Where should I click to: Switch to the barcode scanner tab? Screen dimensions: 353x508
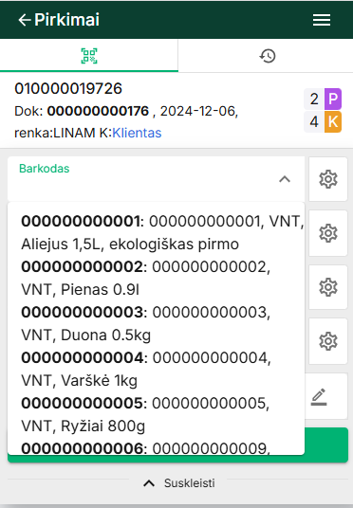[x=89, y=56]
